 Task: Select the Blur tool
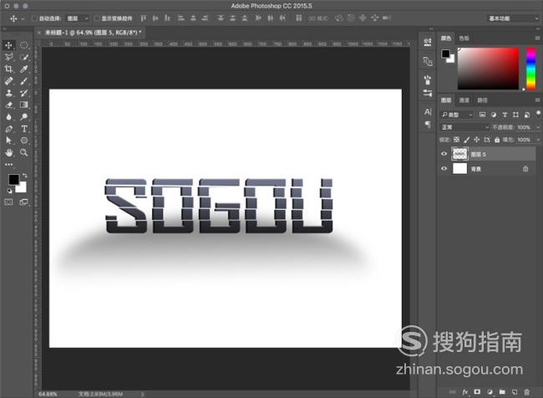click(8, 117)
